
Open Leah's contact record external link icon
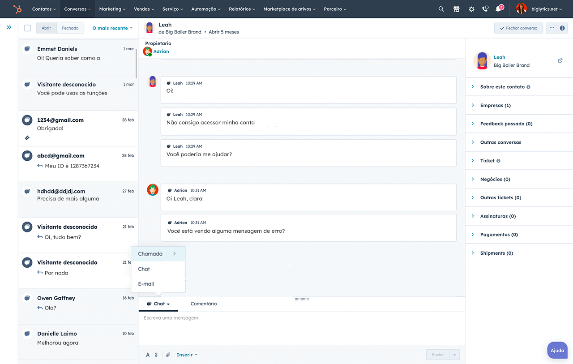tap(560, 60)
